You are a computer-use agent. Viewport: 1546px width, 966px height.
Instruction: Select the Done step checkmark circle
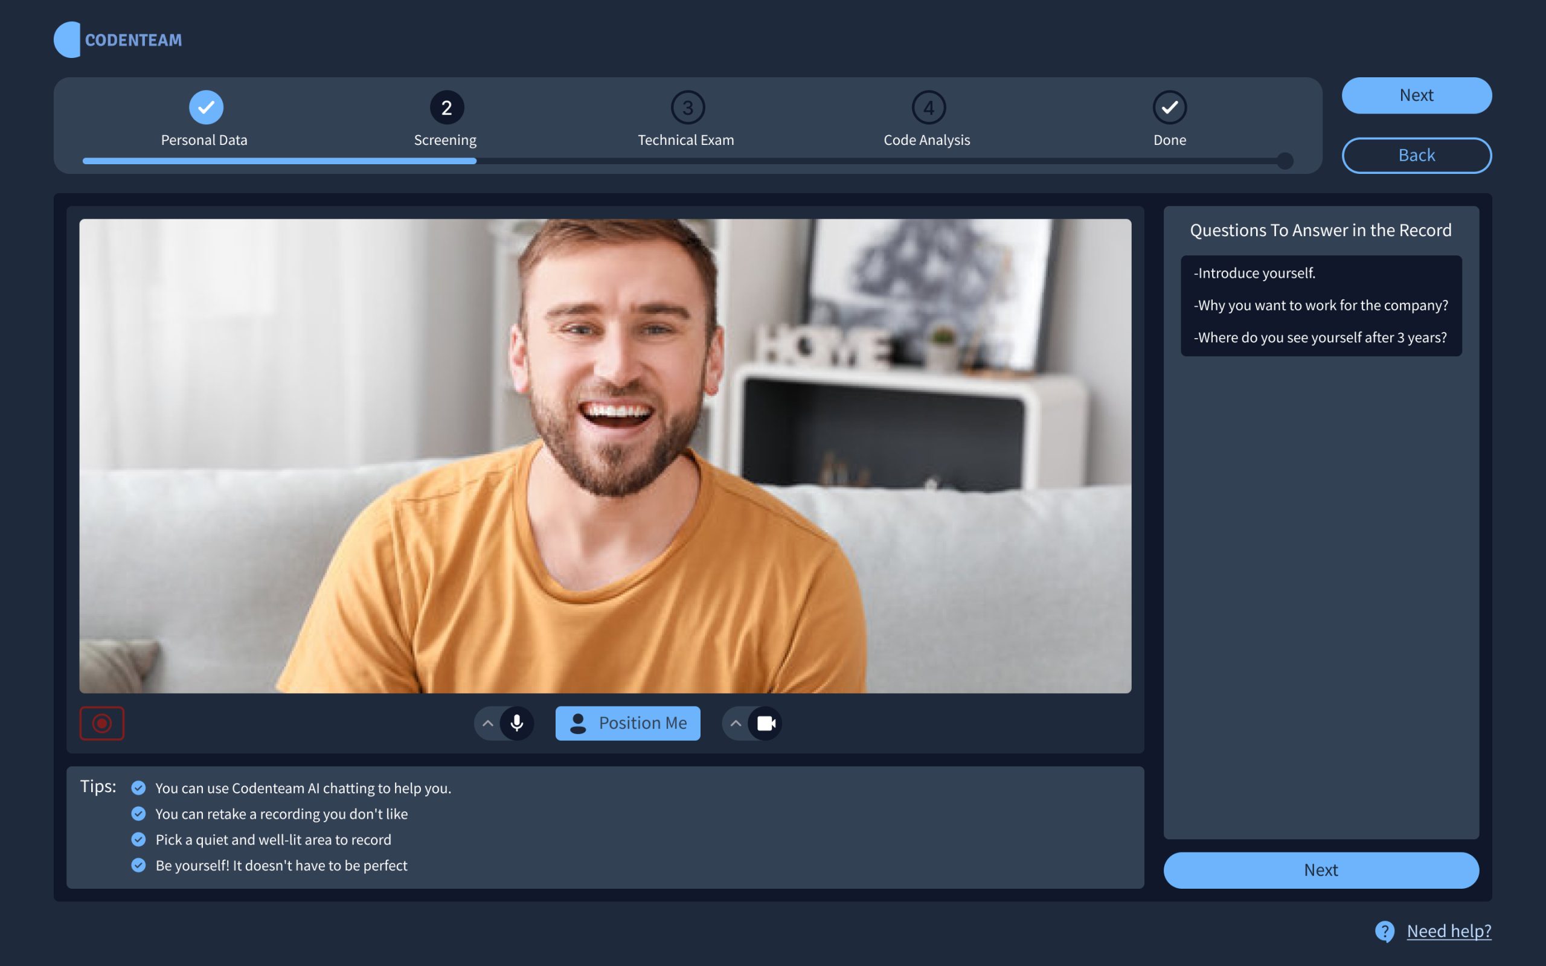click(x=1169, y=107)
